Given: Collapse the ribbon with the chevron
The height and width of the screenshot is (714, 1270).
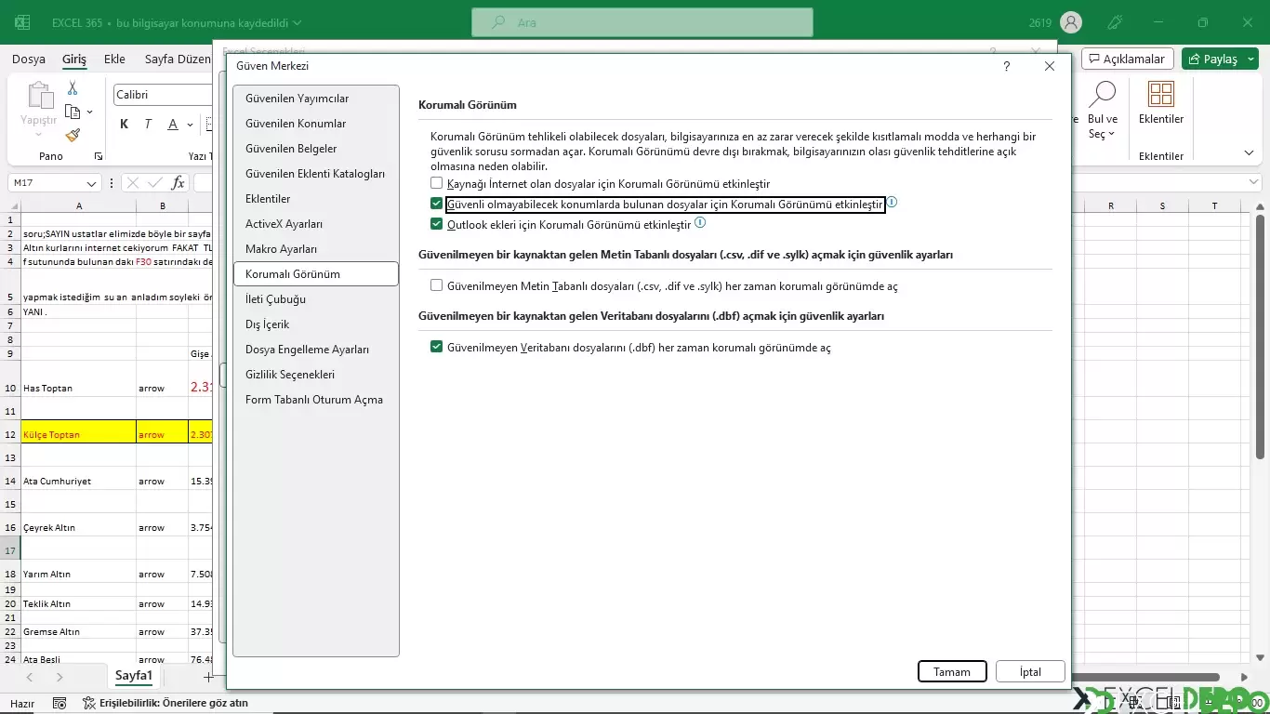Looking at the screenshot, I should (1249, 152).
